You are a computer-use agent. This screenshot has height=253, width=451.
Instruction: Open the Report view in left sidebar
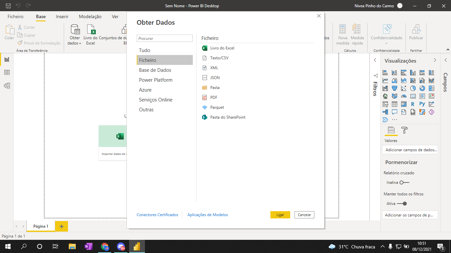coord(7,59)
